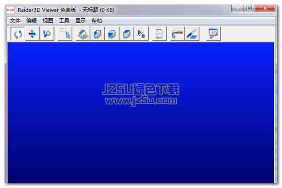Viewport: 282px width, 188px height.
Task: Switch to solid shaded cube display
Action: point(112,34)
